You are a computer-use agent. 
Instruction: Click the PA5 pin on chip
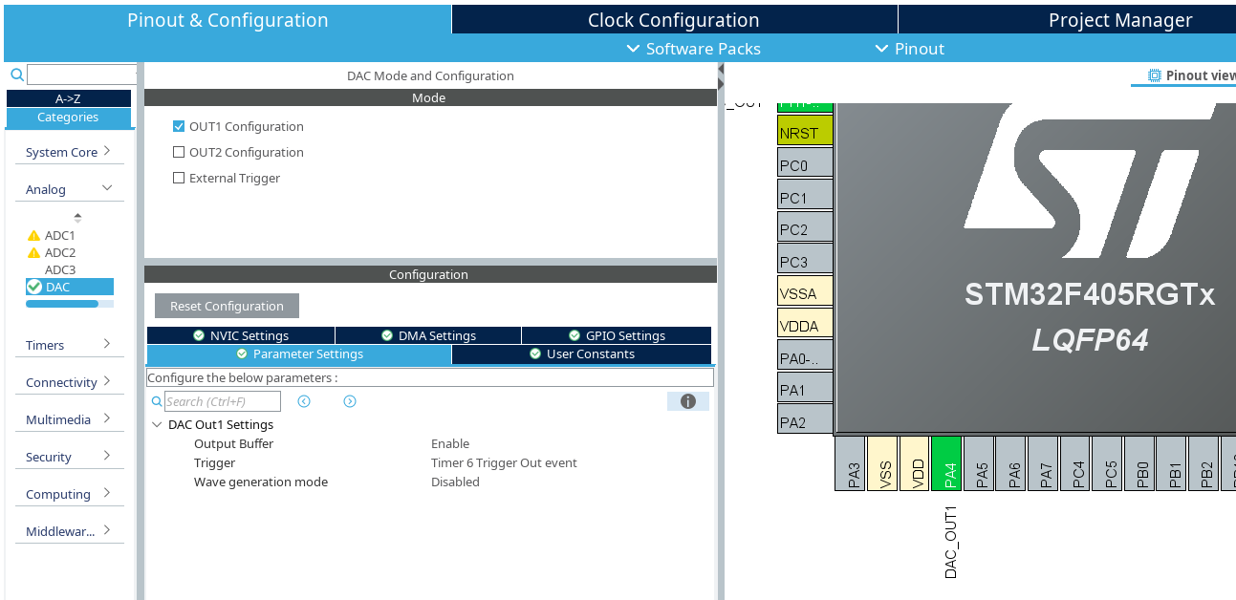coord(978,464)
